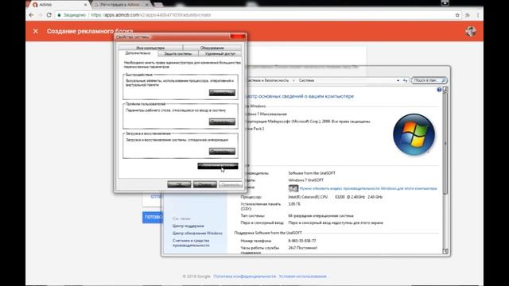Open the link to update the Windows performance index

pyautogui.click(x=368, y=188)
